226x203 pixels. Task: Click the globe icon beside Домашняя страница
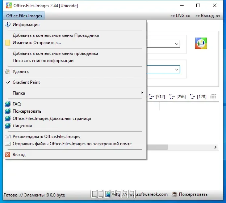pyautogui.click(x=8, y=118)
